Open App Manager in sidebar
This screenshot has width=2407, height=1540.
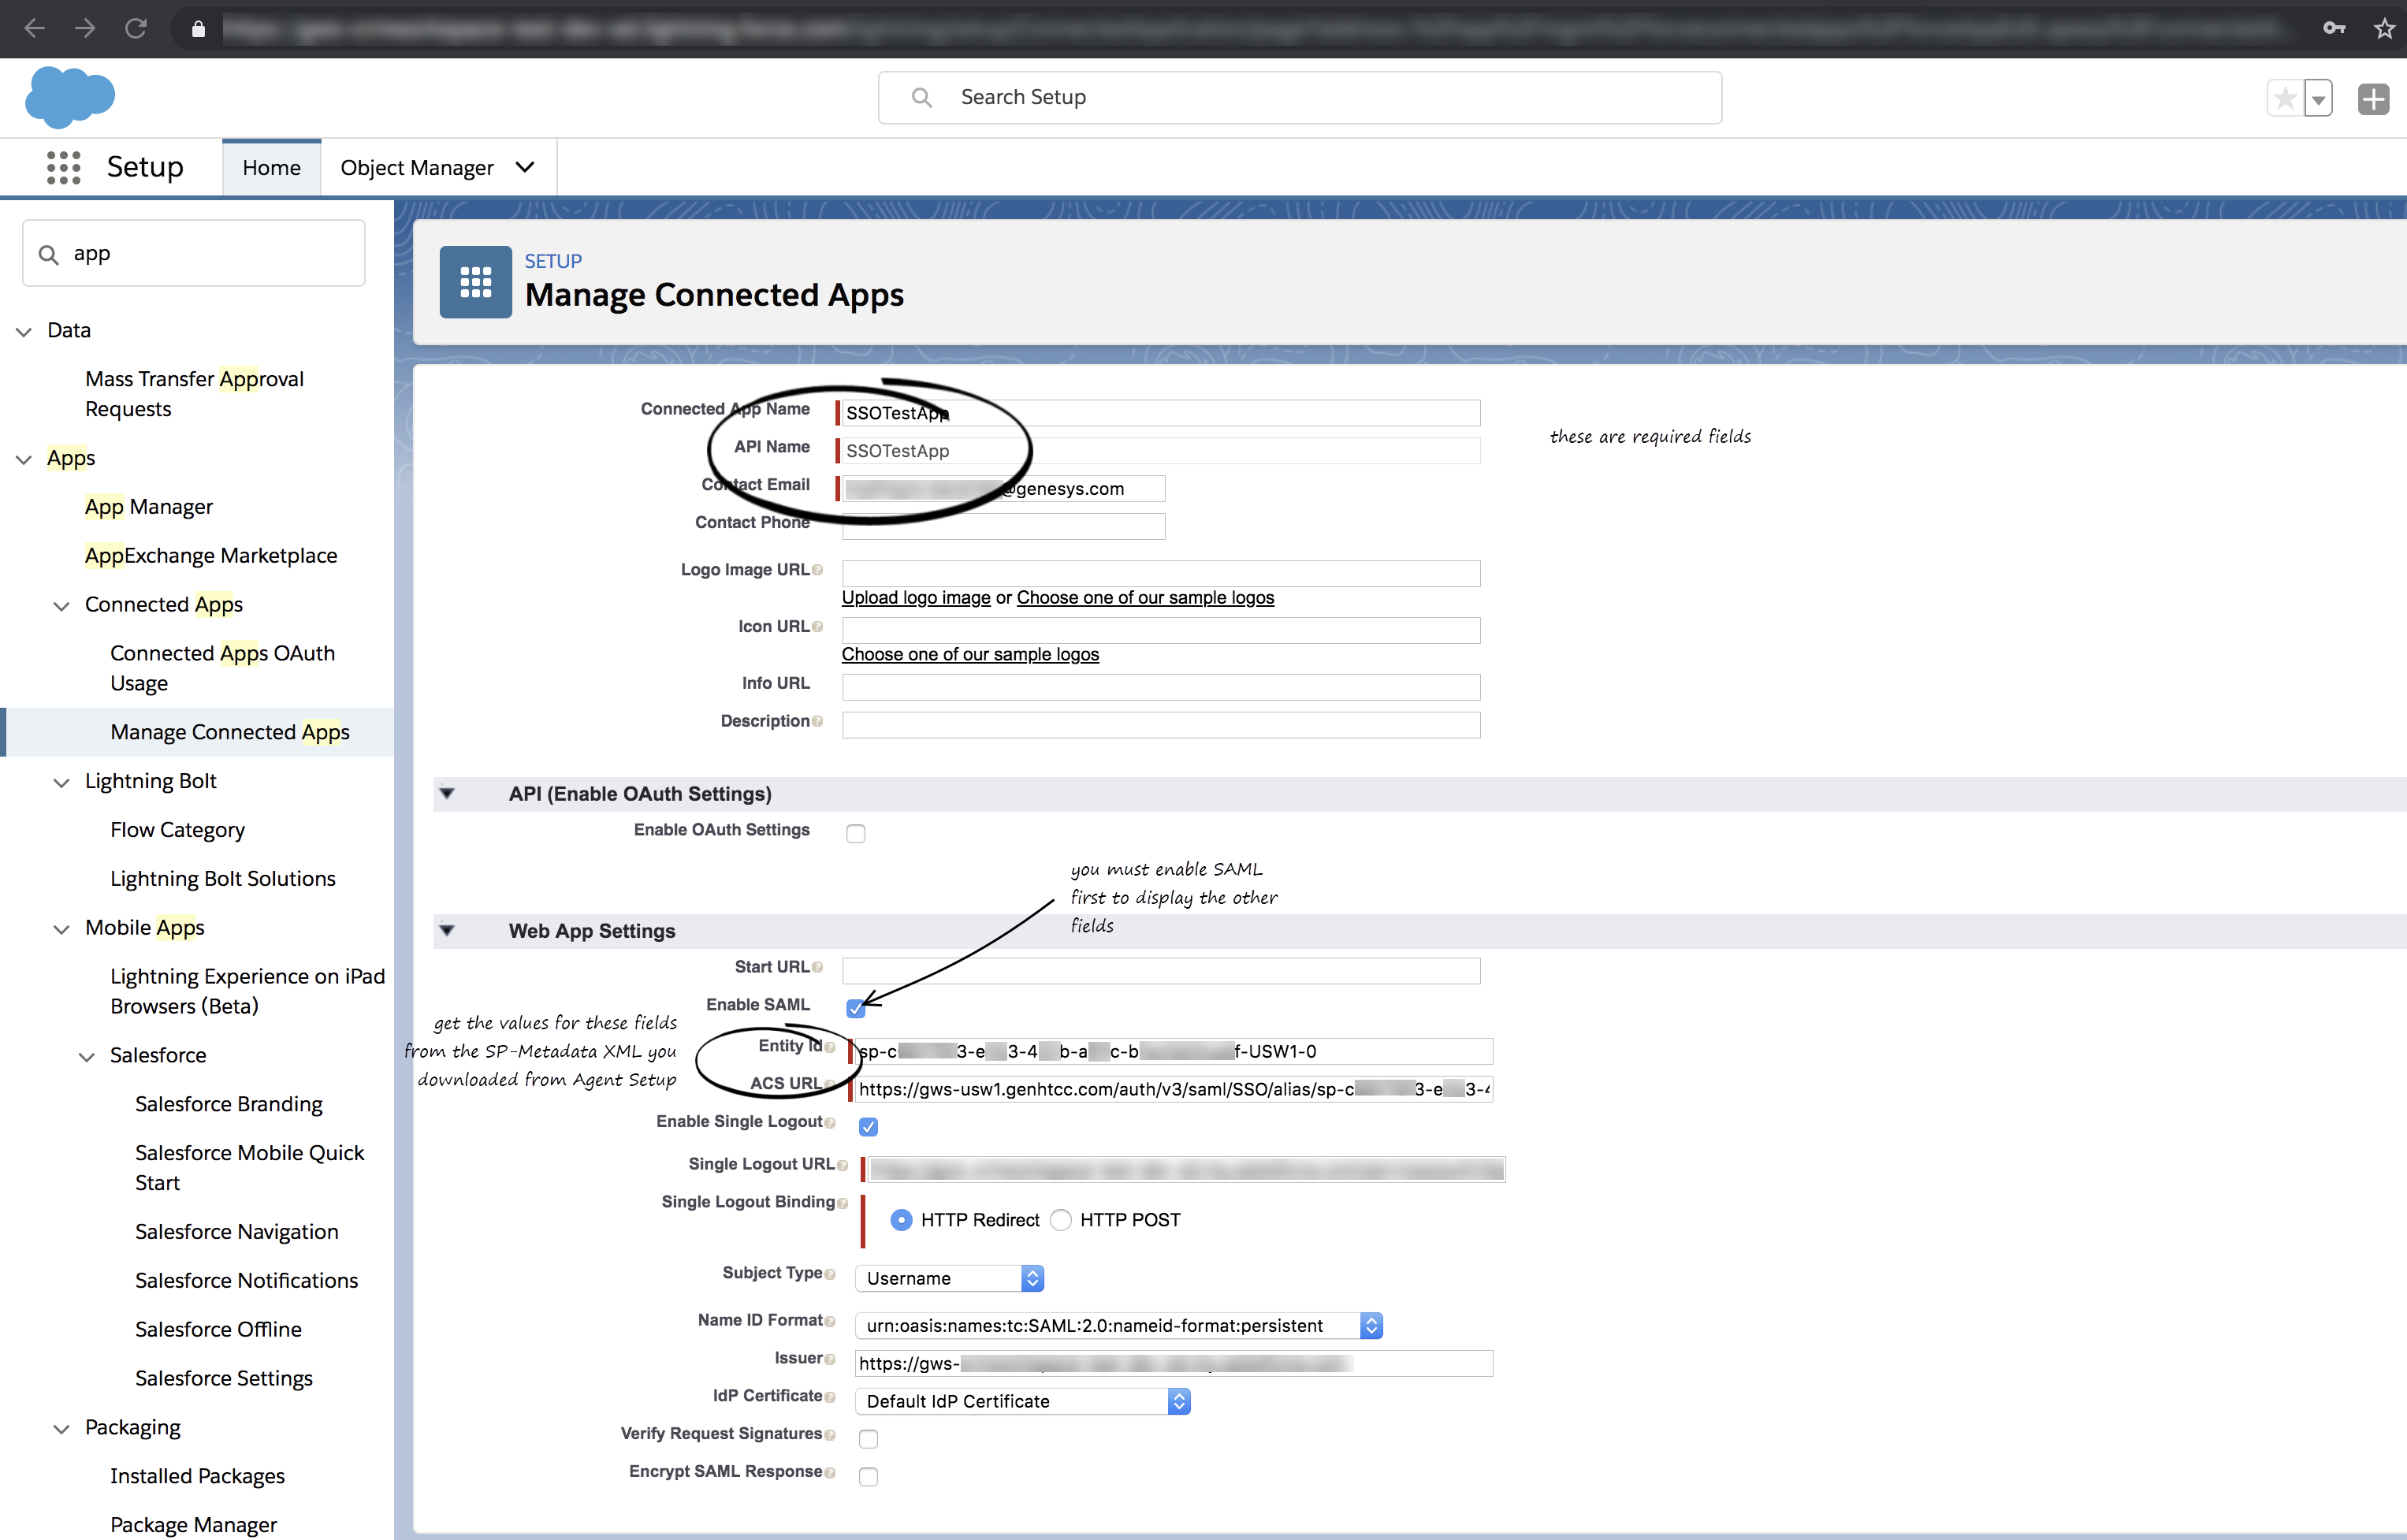(149, 507)
